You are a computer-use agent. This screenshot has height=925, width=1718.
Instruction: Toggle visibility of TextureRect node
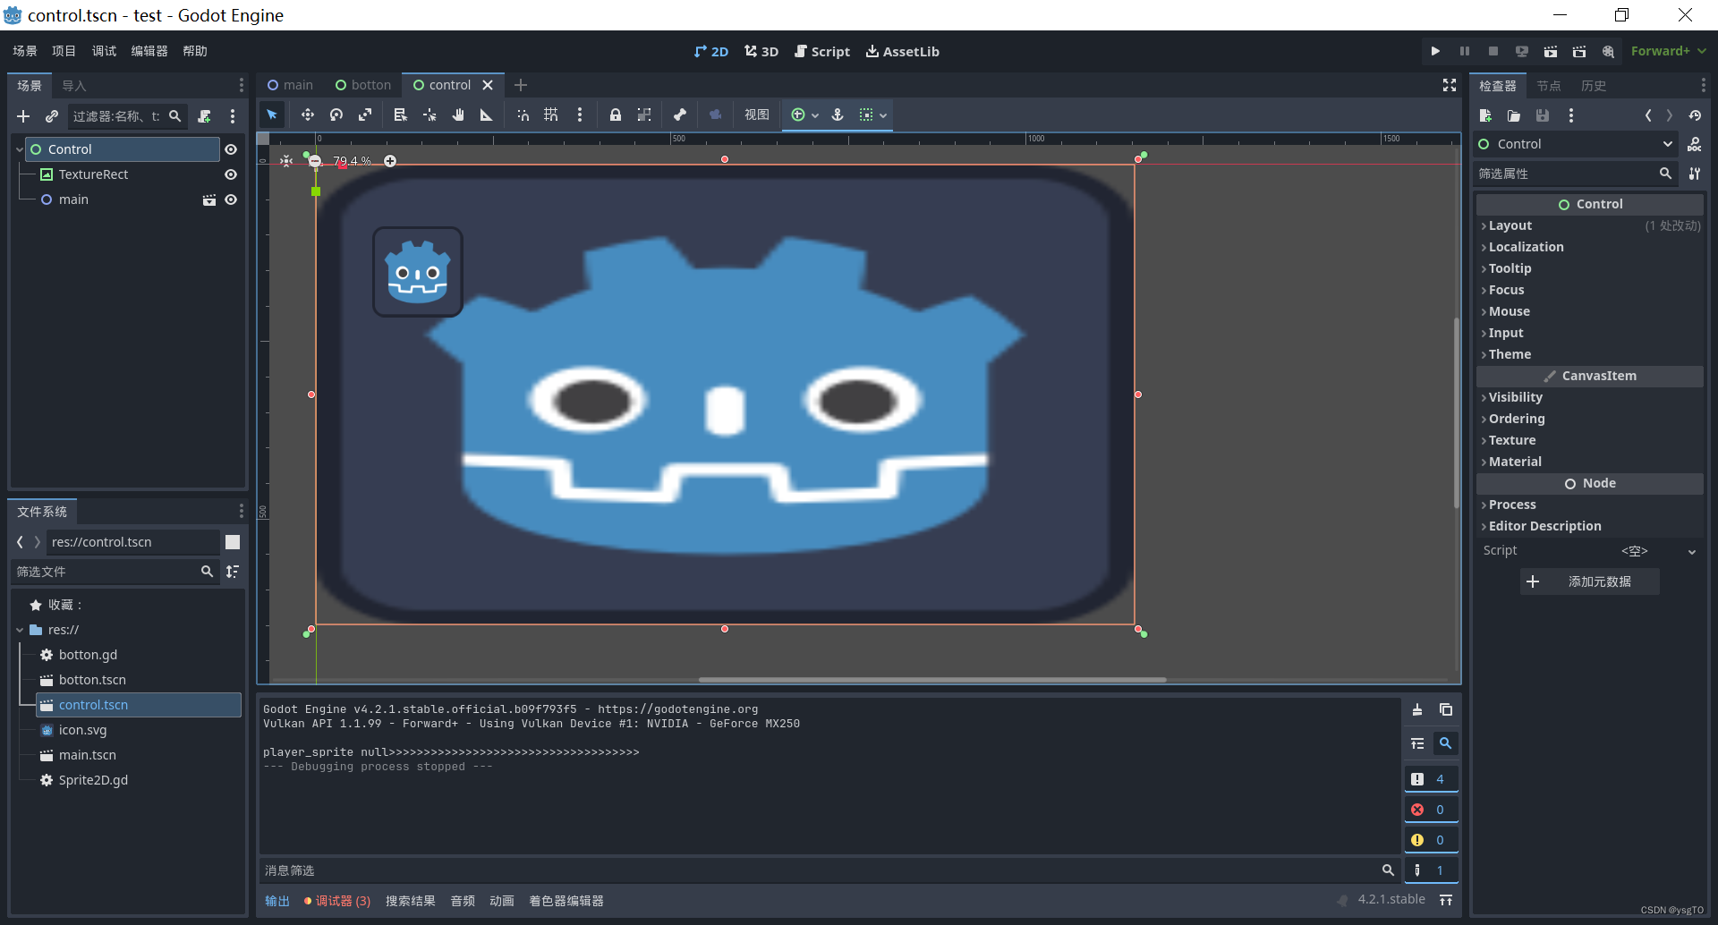(231, 174)
